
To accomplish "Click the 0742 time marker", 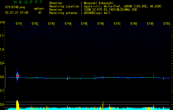I will [35, 24].
